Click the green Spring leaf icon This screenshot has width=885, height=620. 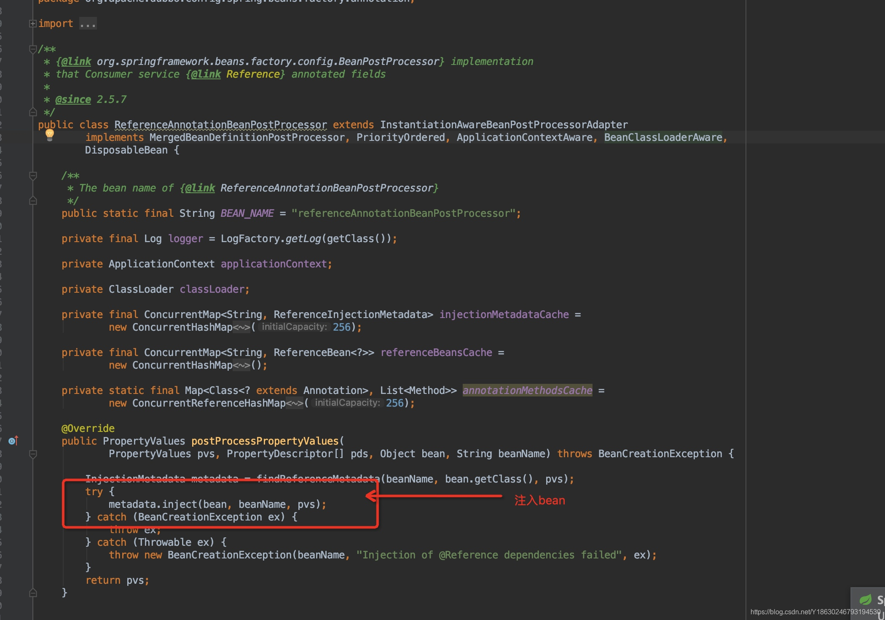pyautogui.click(x=865, y=599)
